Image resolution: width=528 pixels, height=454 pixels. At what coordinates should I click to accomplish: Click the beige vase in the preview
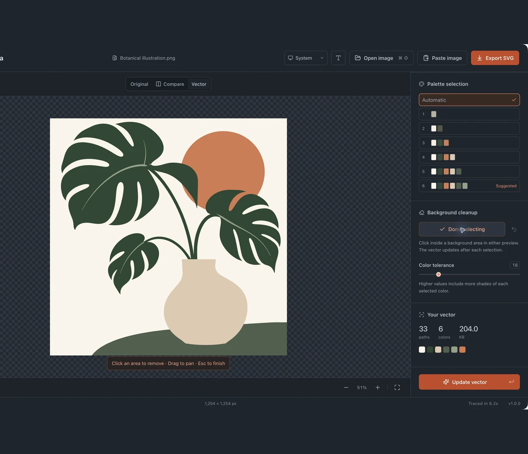click(x=205, y=305)
